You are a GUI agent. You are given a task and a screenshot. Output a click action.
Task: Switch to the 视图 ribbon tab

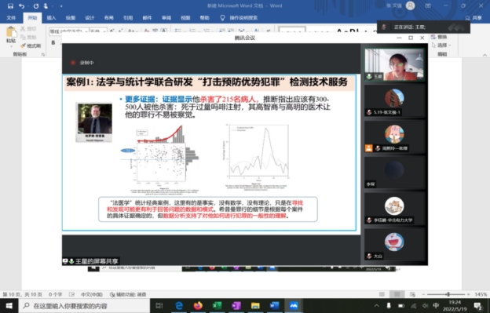click(x=185, y=18)
